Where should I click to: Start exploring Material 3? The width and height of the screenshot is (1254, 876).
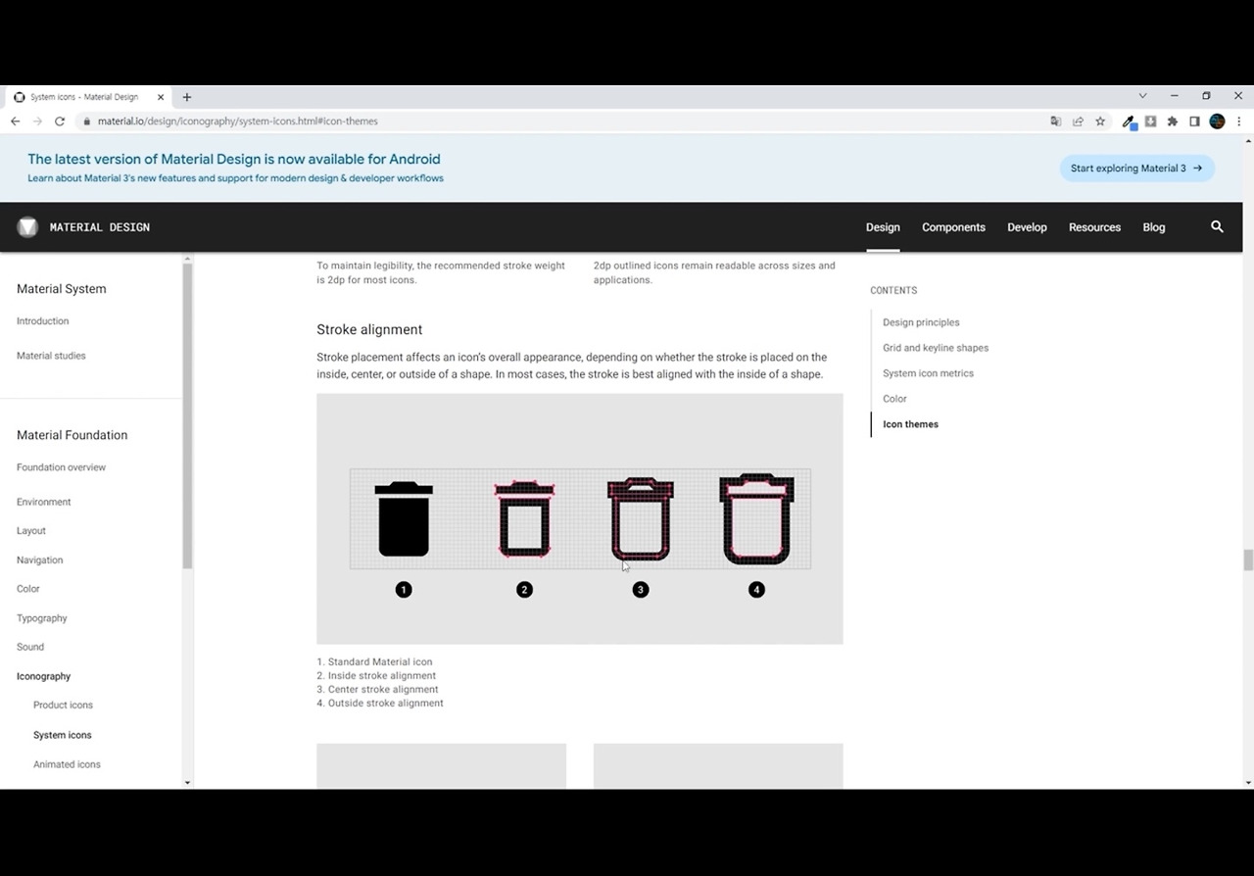click(x=1136, y=169)
